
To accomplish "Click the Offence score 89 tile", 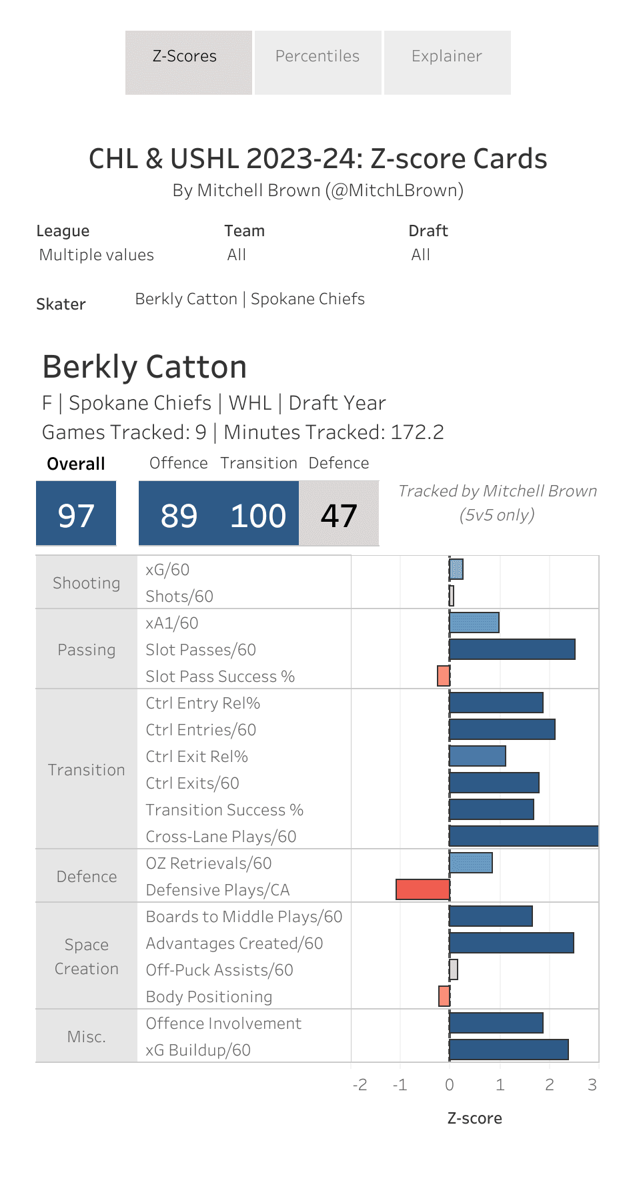I will (179, 514).
